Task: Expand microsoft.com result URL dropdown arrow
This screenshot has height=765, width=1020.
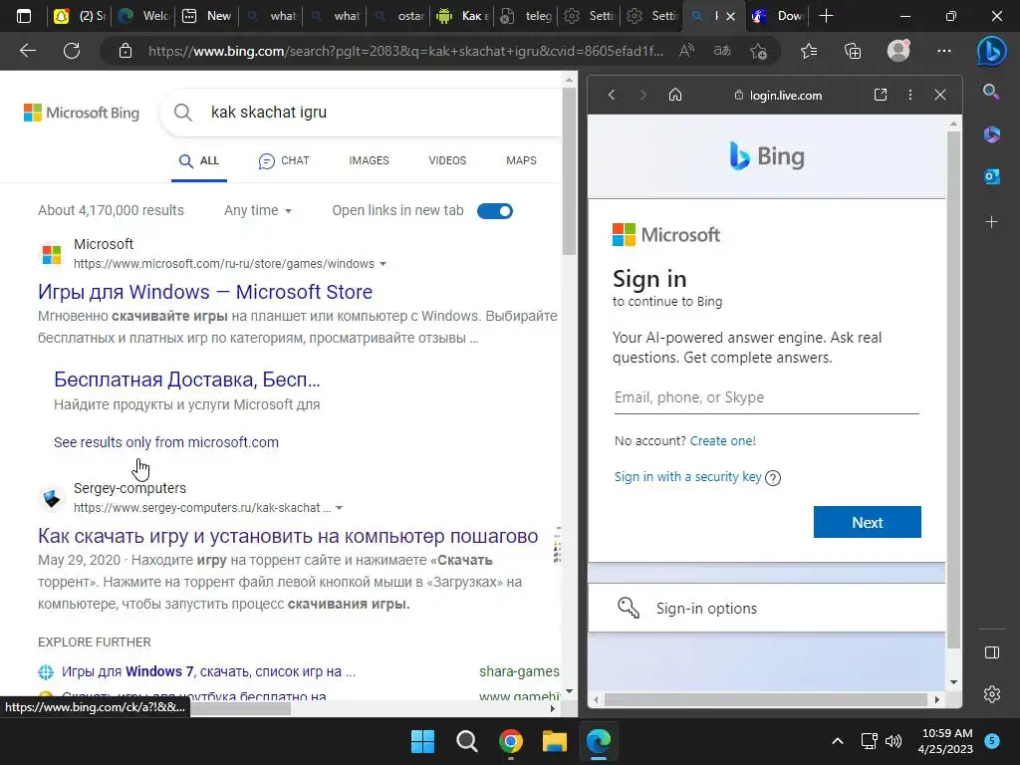Action: [x=382, y=264]
